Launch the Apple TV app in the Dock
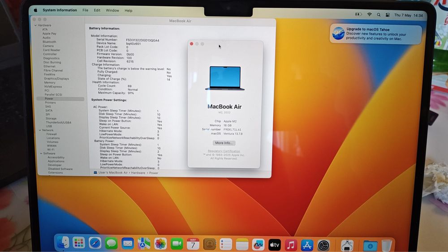The width and height of the screenshot is (448, 252). (x=275, y=244)
